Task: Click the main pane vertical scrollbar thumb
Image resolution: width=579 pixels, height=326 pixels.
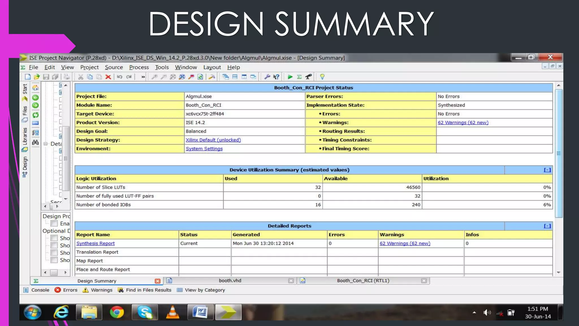Action: tap(559, 153)
